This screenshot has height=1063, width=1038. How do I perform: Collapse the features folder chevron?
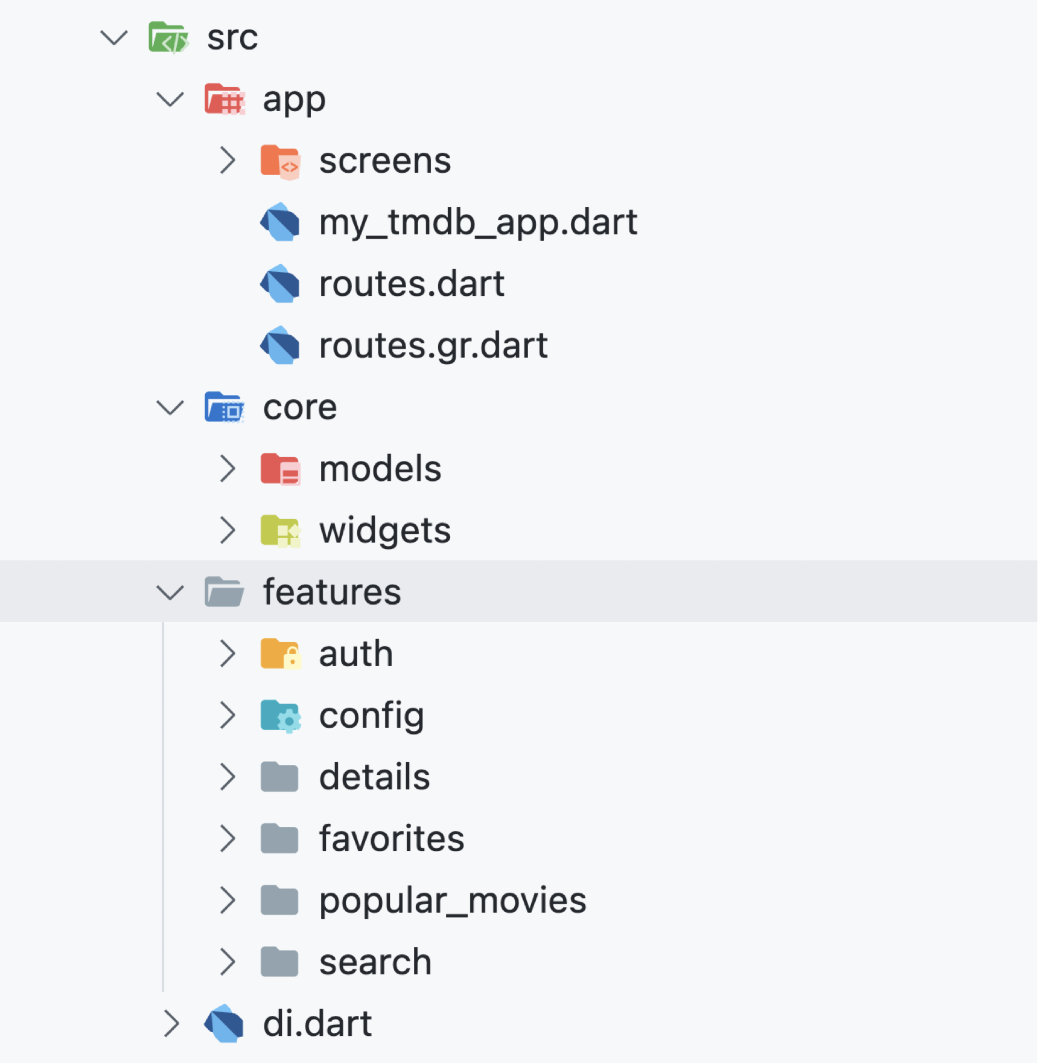click(170, 592)
